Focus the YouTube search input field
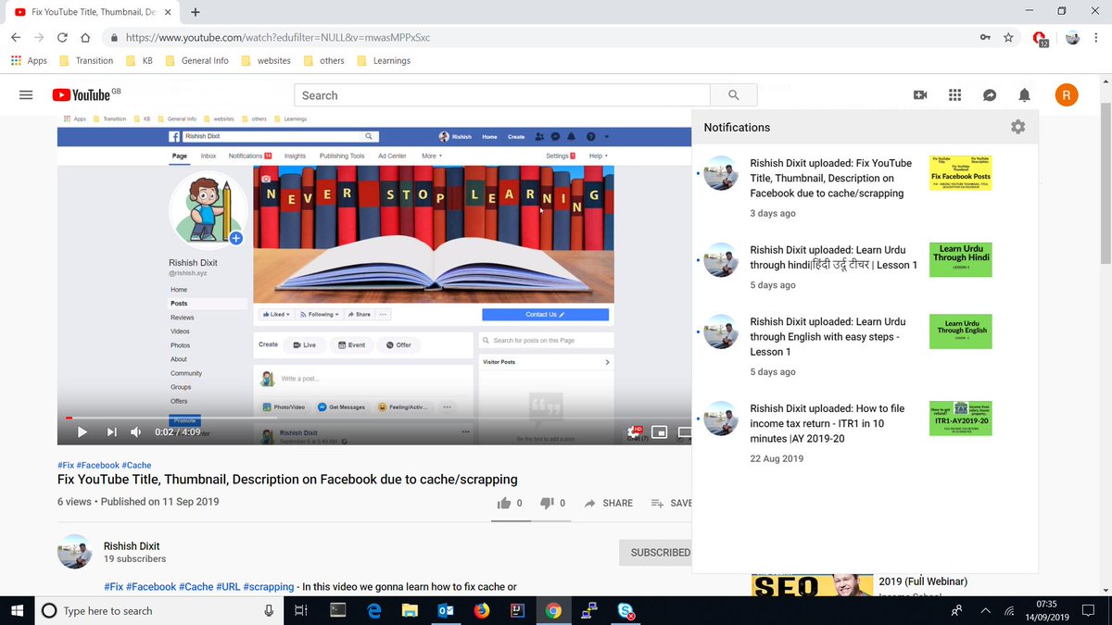1112x625 pixels. [502, 95]
